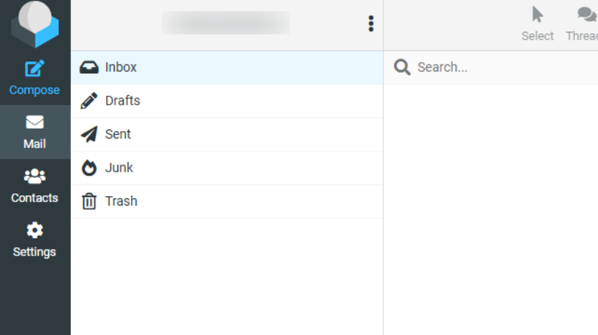Click the Sent paper plane icon
Image resolution: width=598 pixels, height=335 pixels.
pyautogui.click(x=89, y=134)
